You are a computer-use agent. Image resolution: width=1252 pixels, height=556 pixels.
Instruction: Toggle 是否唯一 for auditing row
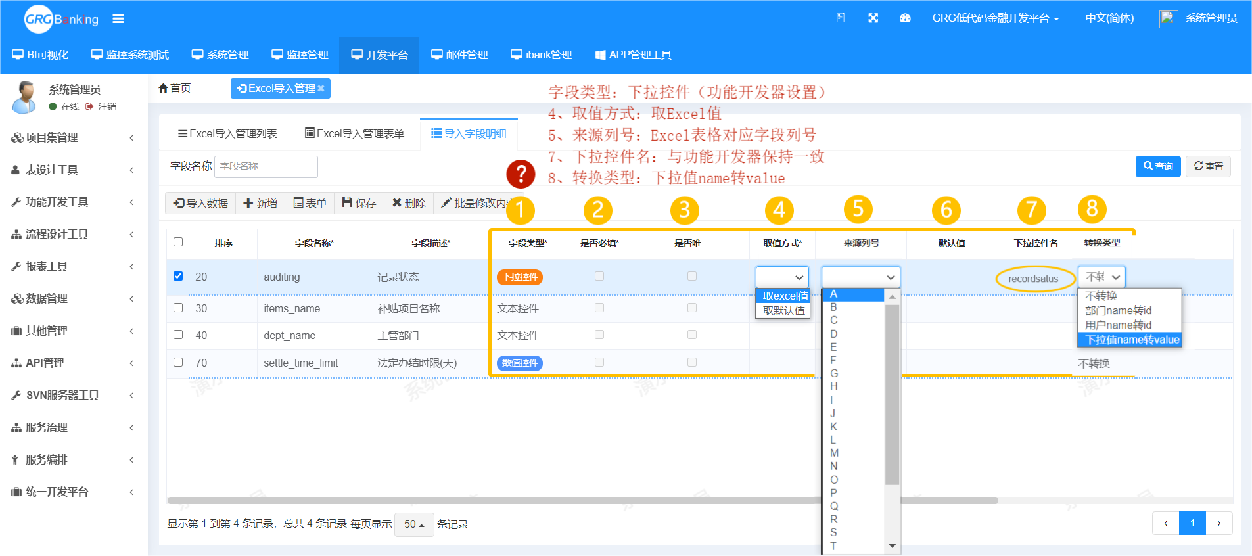[x=692, y=276]
